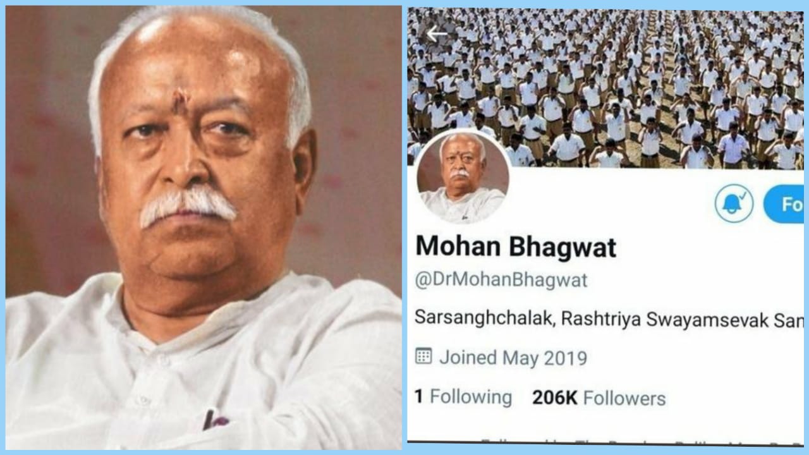Open the "1 Following" list

[x=463, y=397]
